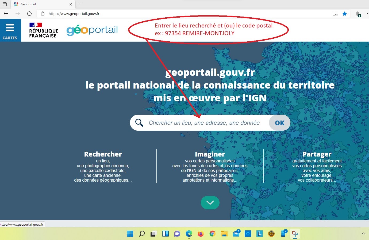Click the green scroll-down chevron button
This screenshot has height=240, width=369.
(x=210, y=203)
